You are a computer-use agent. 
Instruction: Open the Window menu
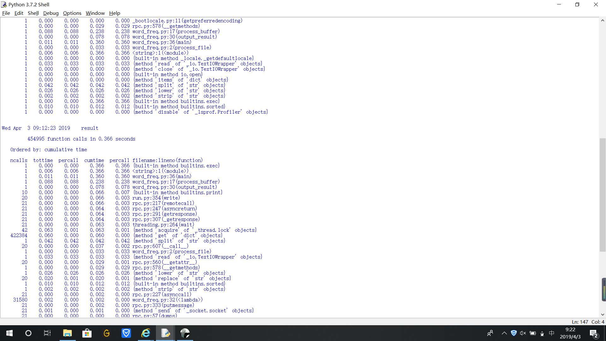click(x=95, y=13)
